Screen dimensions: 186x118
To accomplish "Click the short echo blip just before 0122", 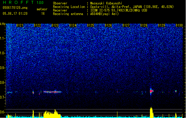I will coord(33,92).
